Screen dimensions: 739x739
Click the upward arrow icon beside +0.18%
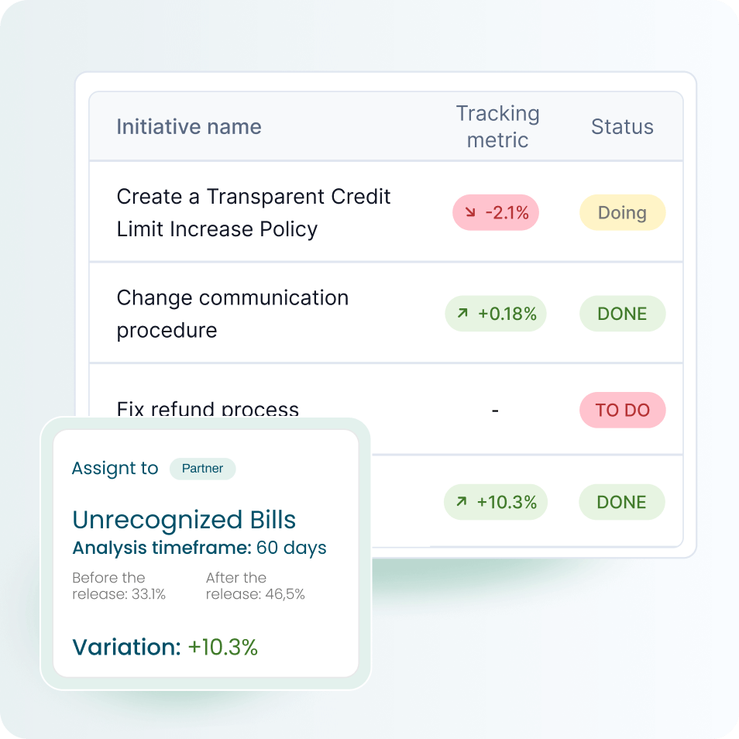[462, 314]
